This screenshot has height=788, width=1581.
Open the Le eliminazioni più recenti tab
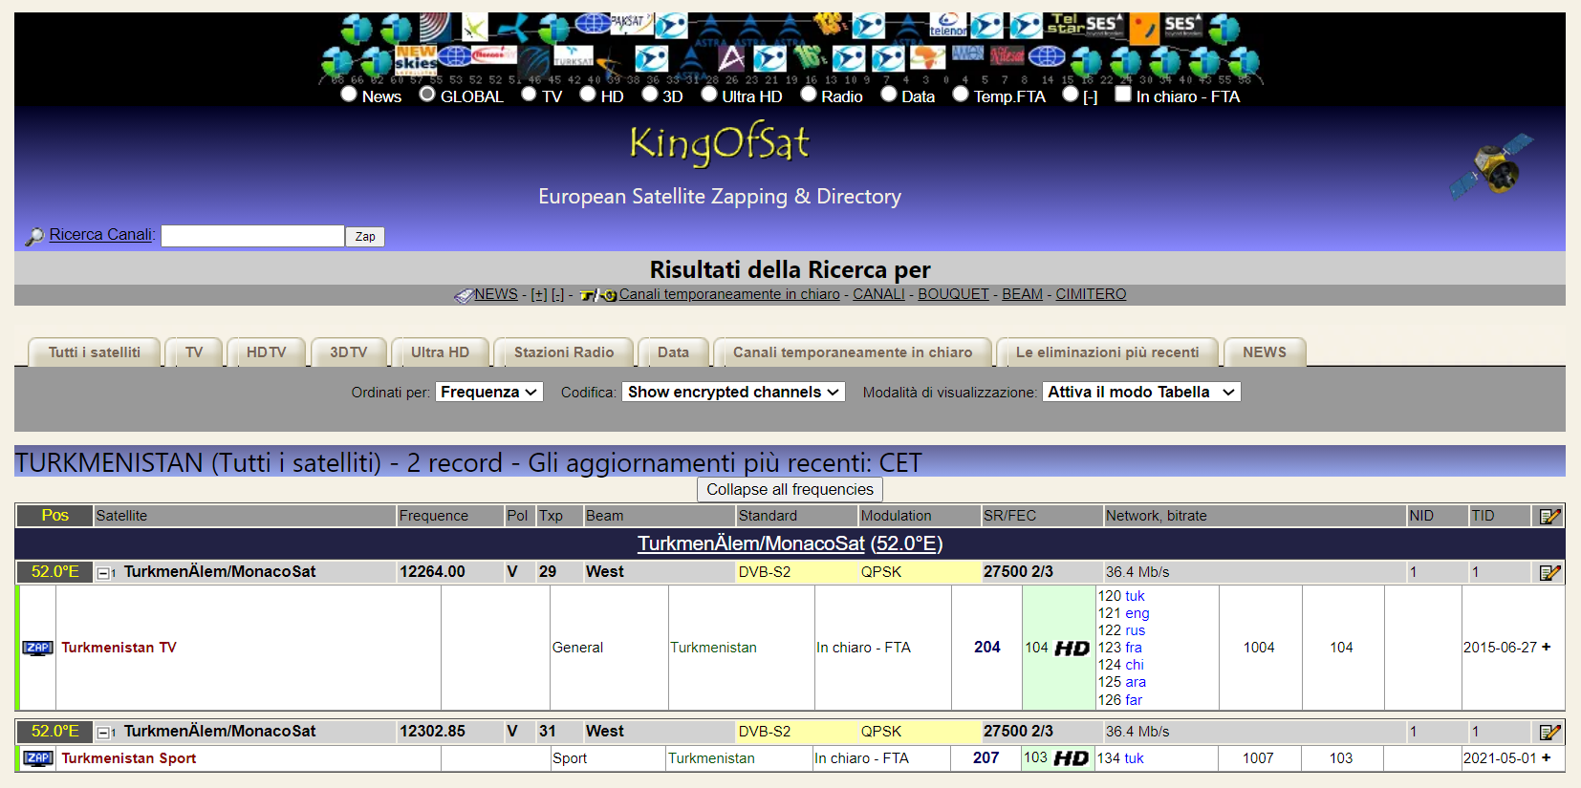tap(1107, 352)
